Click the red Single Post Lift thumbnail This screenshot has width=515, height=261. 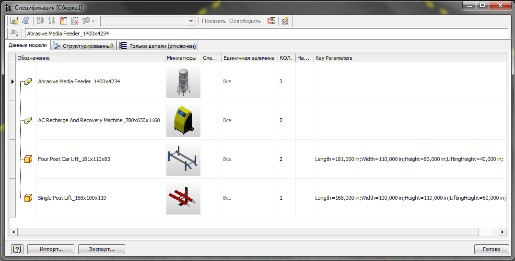coord(183,198)
